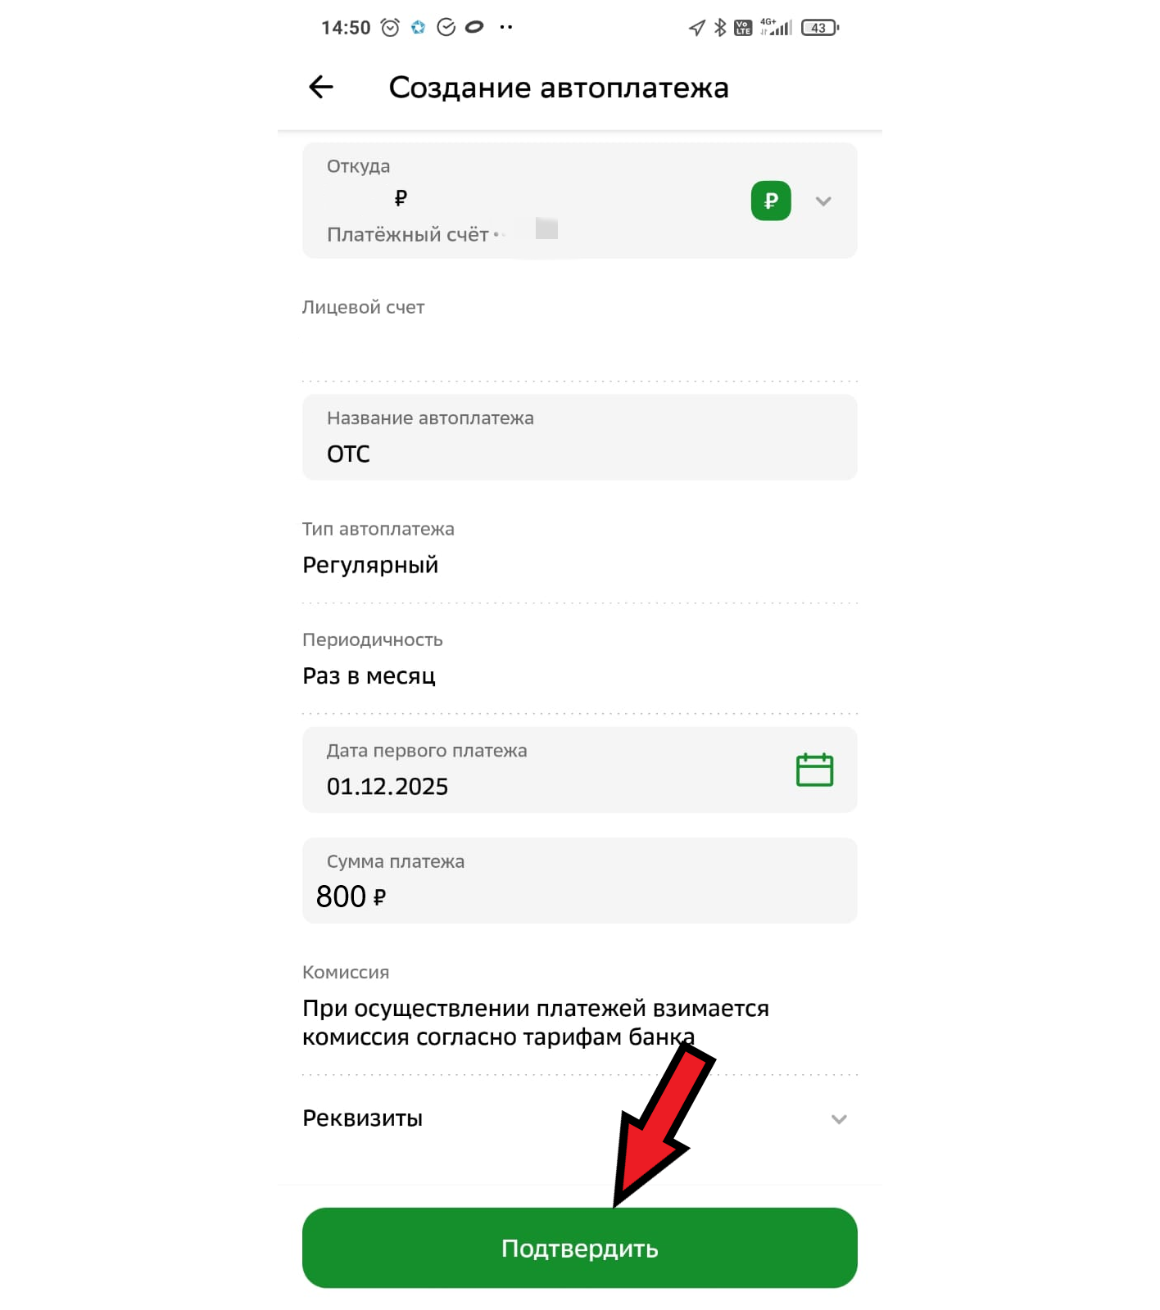
Task: Expand the Реквизиты section chevron
Action: pos(839,1119)
